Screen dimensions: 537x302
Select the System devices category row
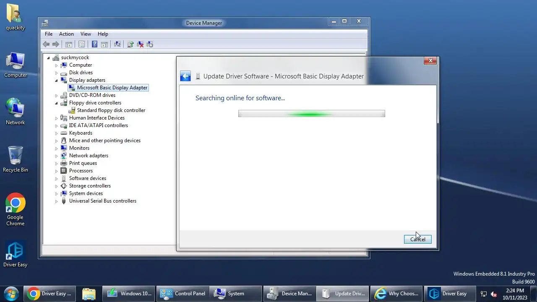click(x=86, y=193)
